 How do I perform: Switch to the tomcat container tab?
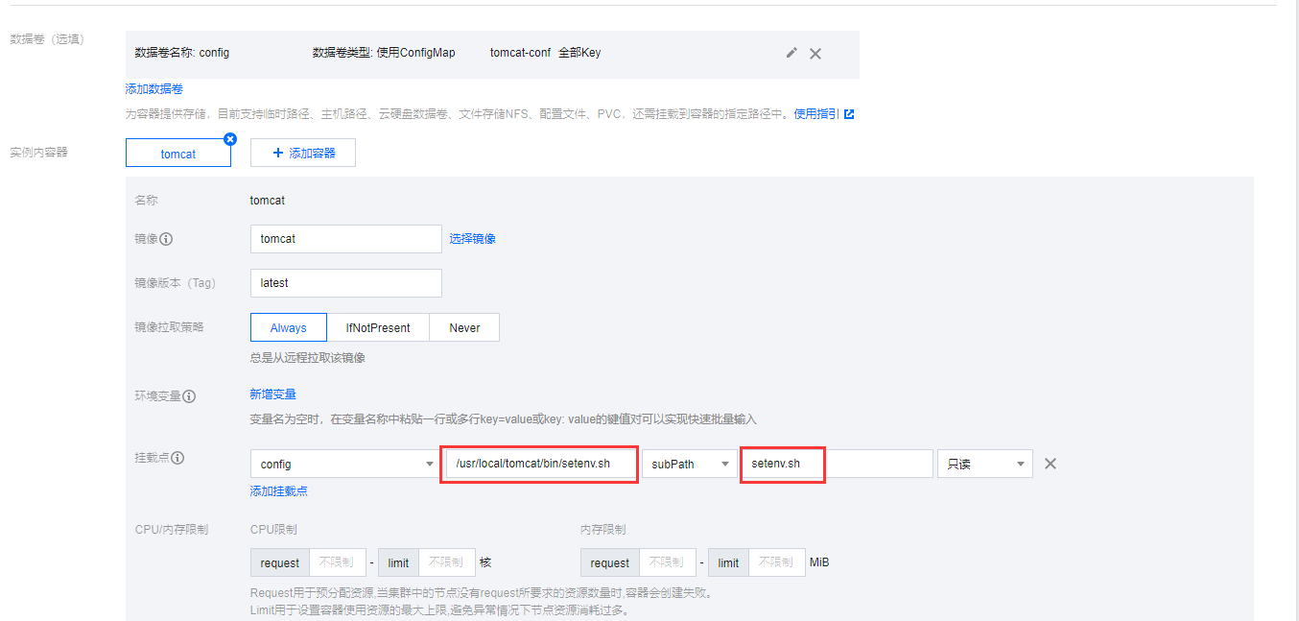click(178, 154)
